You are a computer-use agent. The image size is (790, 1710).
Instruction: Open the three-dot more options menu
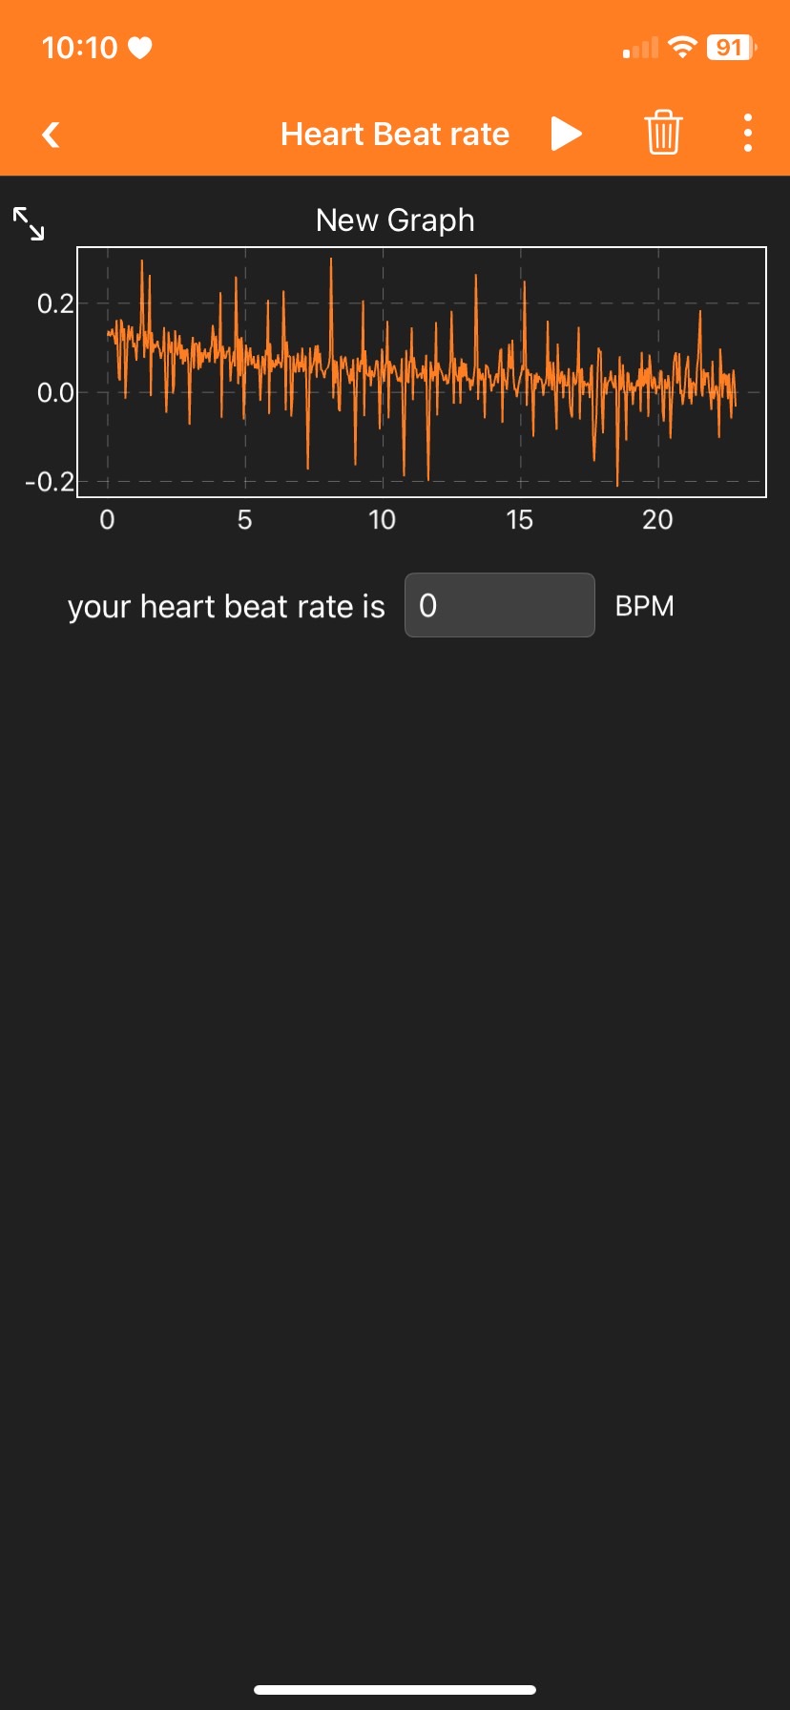(x=748, y=134)
